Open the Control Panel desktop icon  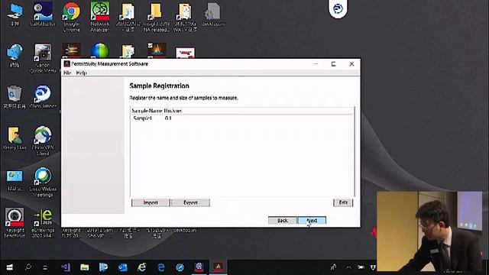pyautogui.click(x=15, y=180)
